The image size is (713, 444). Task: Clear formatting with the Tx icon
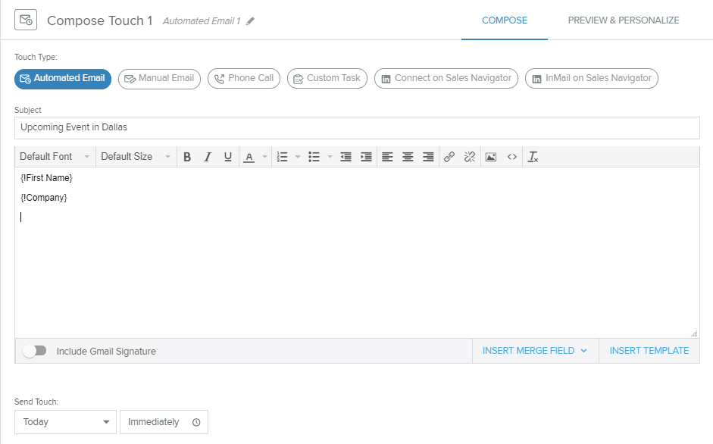tap(533, 157)
